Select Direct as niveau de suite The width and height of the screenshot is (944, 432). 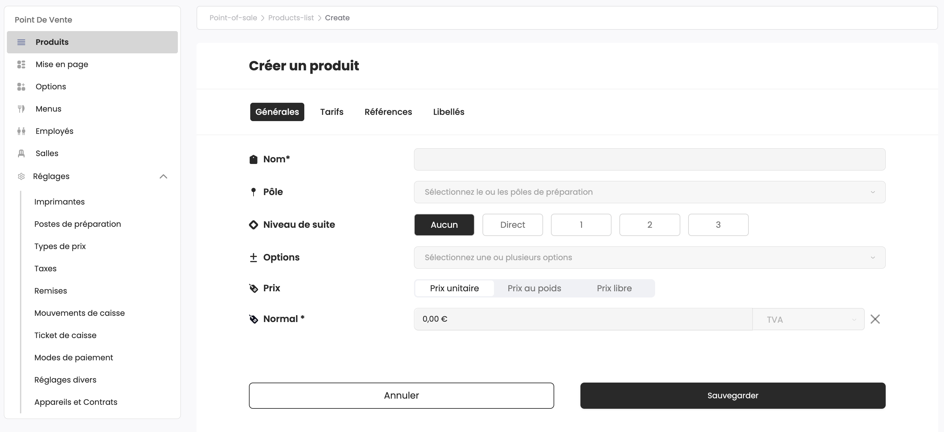coord(512,225)
